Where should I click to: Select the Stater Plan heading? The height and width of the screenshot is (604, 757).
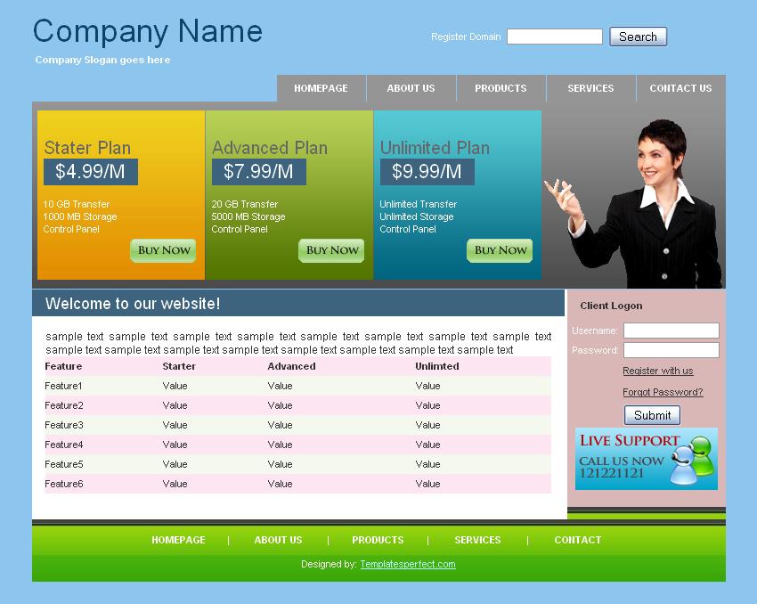click(87, 148)
